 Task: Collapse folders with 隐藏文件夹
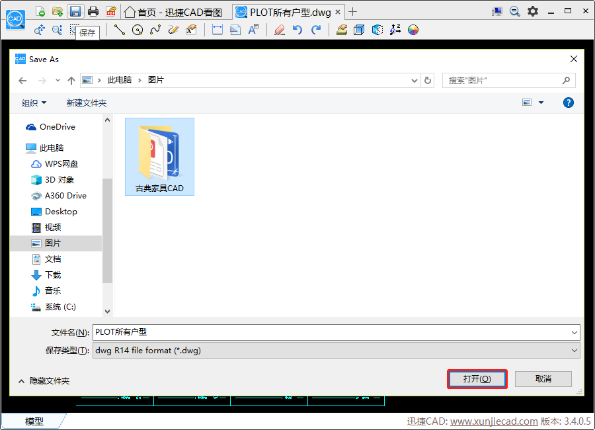(44, 380)
